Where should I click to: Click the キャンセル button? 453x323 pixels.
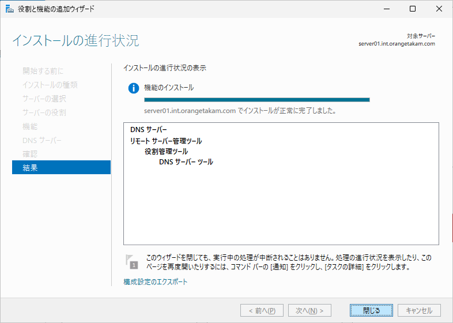coord(419,310)
